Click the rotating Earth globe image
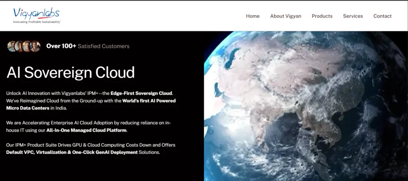The height and width of the screenshot is (181, 408). tap(306, 106)
